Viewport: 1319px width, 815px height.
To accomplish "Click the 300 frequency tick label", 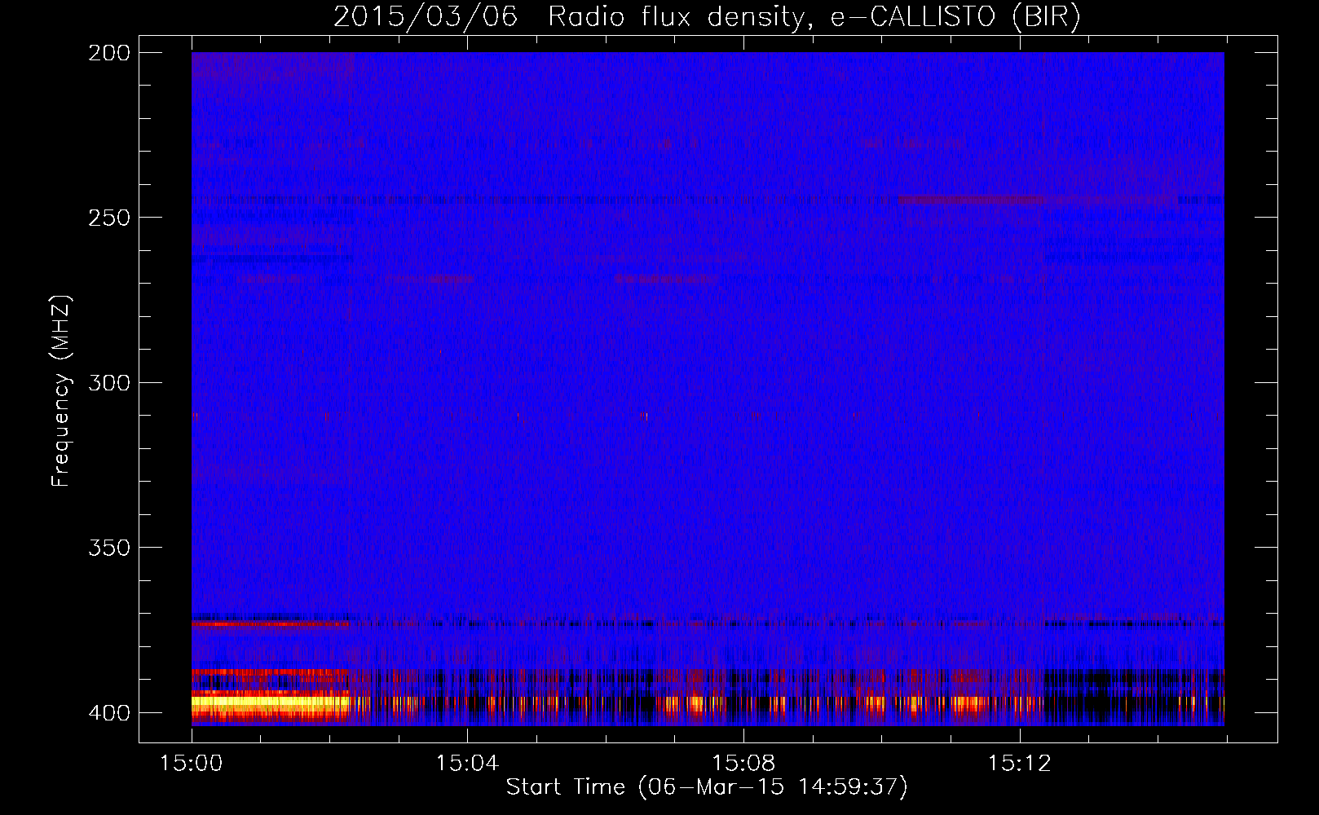I will pos(109,382).
